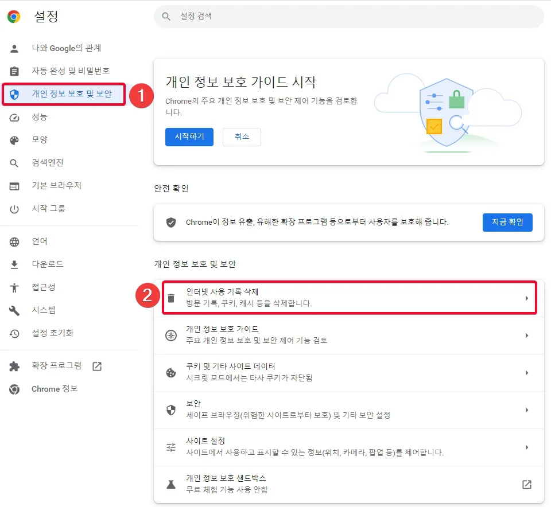Click the palette icon for 모양
Screen dimensions: 551x507
click(14, 140)
